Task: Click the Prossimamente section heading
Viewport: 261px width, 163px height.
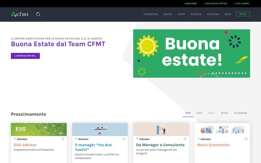Action: [x=29, y=114]
